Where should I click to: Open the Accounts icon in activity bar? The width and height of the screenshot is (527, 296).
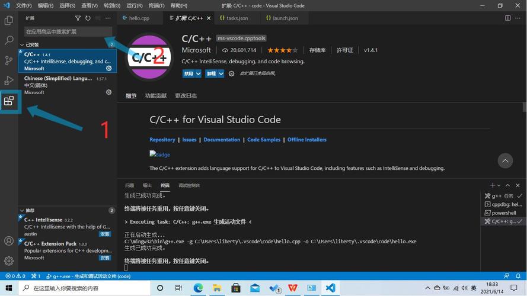9,240
